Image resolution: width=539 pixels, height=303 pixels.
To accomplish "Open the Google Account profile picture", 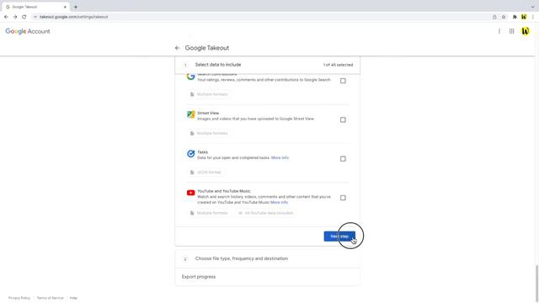I will pos(526,31).
